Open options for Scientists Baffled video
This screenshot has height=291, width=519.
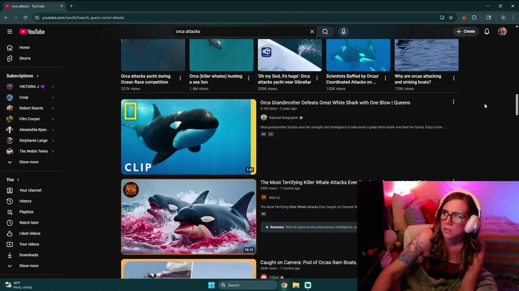(x=385, y=78)
